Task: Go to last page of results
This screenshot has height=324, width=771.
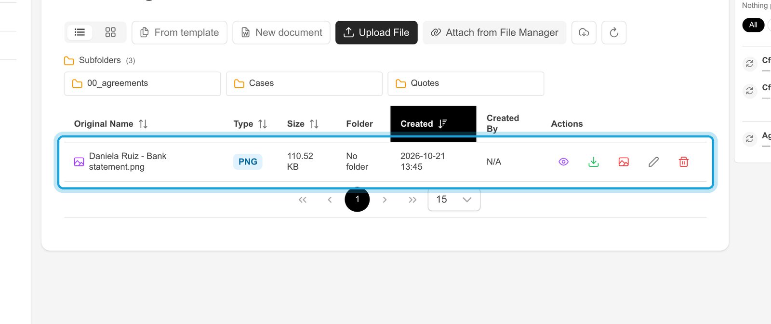Action: click(412, 200)
